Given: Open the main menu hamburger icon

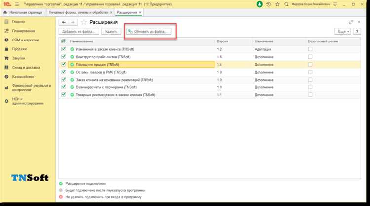Looking at the screenshot, I should point(17,4).
